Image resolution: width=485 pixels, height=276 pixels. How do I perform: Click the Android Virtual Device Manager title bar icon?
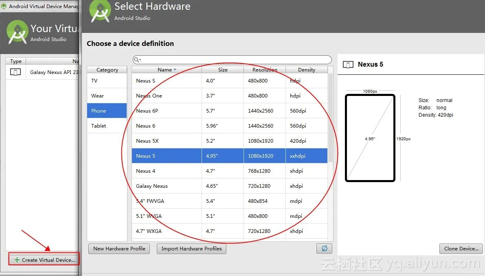click(4, 6)
